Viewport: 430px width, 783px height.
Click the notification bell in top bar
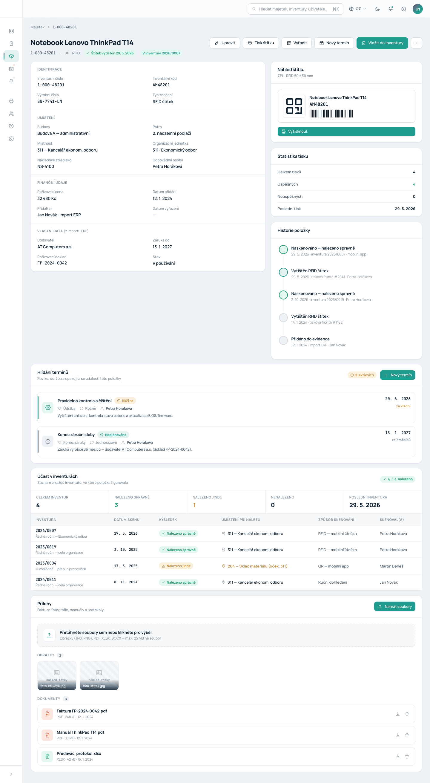point(391,9)
